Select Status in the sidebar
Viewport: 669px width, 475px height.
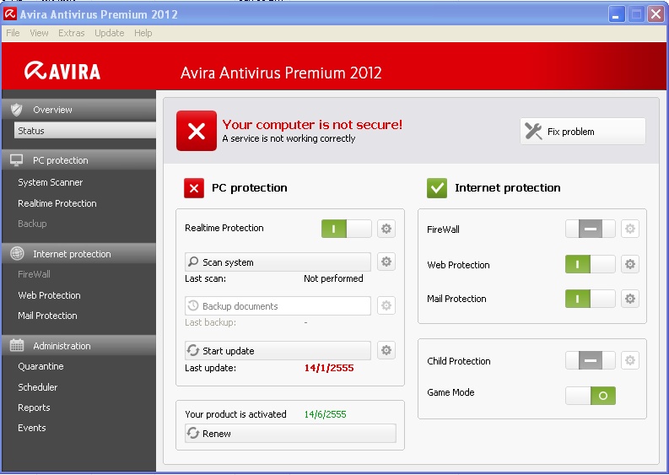pyautogui.click(x=85, y=131)
